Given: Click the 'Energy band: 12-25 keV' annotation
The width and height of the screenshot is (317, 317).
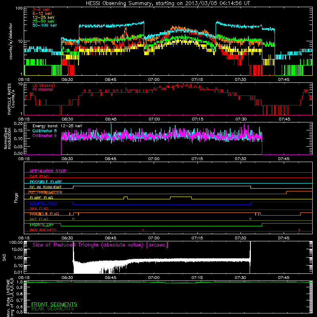Looking at the screenshot, I should coord(57,126).
